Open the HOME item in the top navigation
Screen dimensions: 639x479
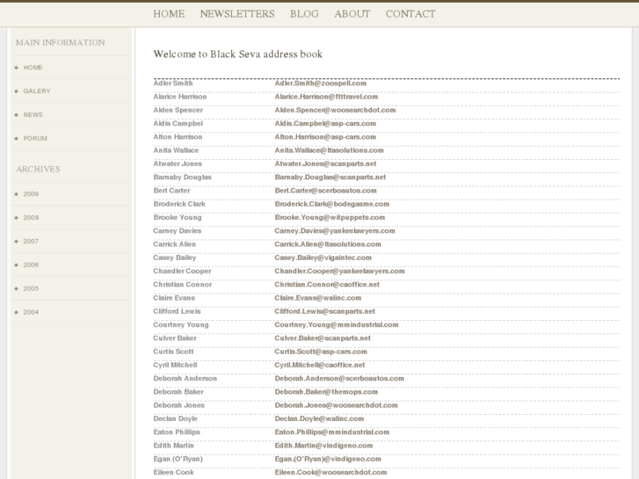tap(169, 14)
